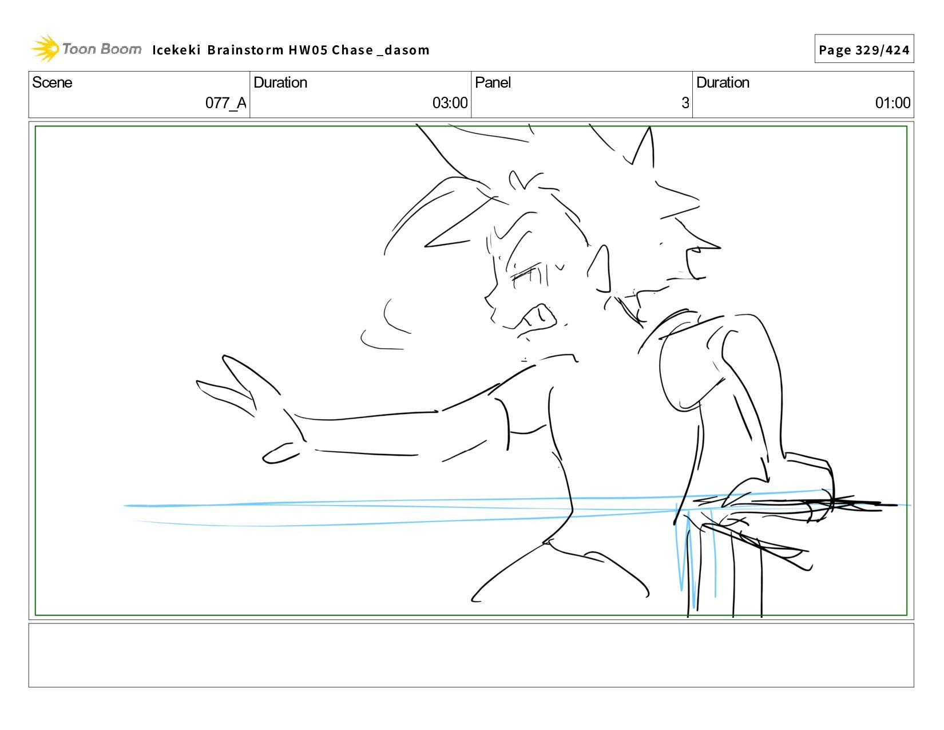Click the empty notes box below the panel
Image resolution: width=944 pixels, height=730 pixels.
pos(471,655)
